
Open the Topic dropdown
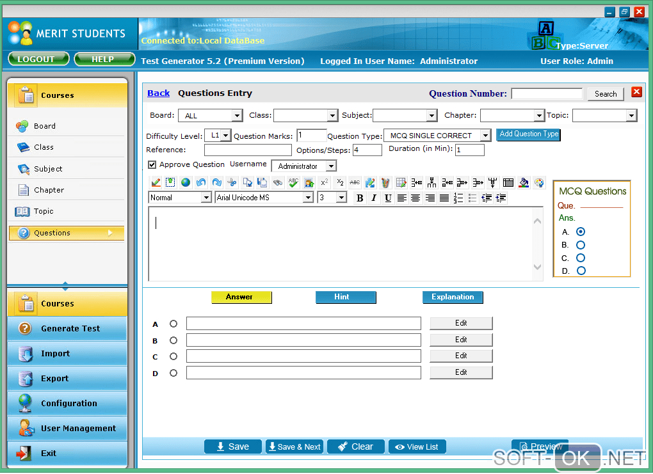[x=605, y=115]
